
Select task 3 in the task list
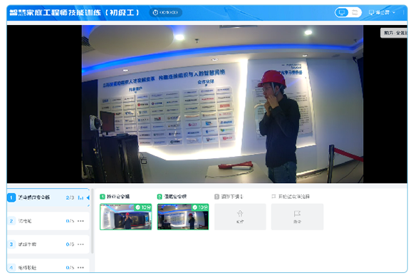point(48,244)
